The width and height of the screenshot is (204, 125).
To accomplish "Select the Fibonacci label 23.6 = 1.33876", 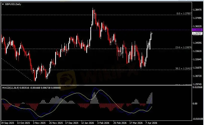I will [183, 47].
